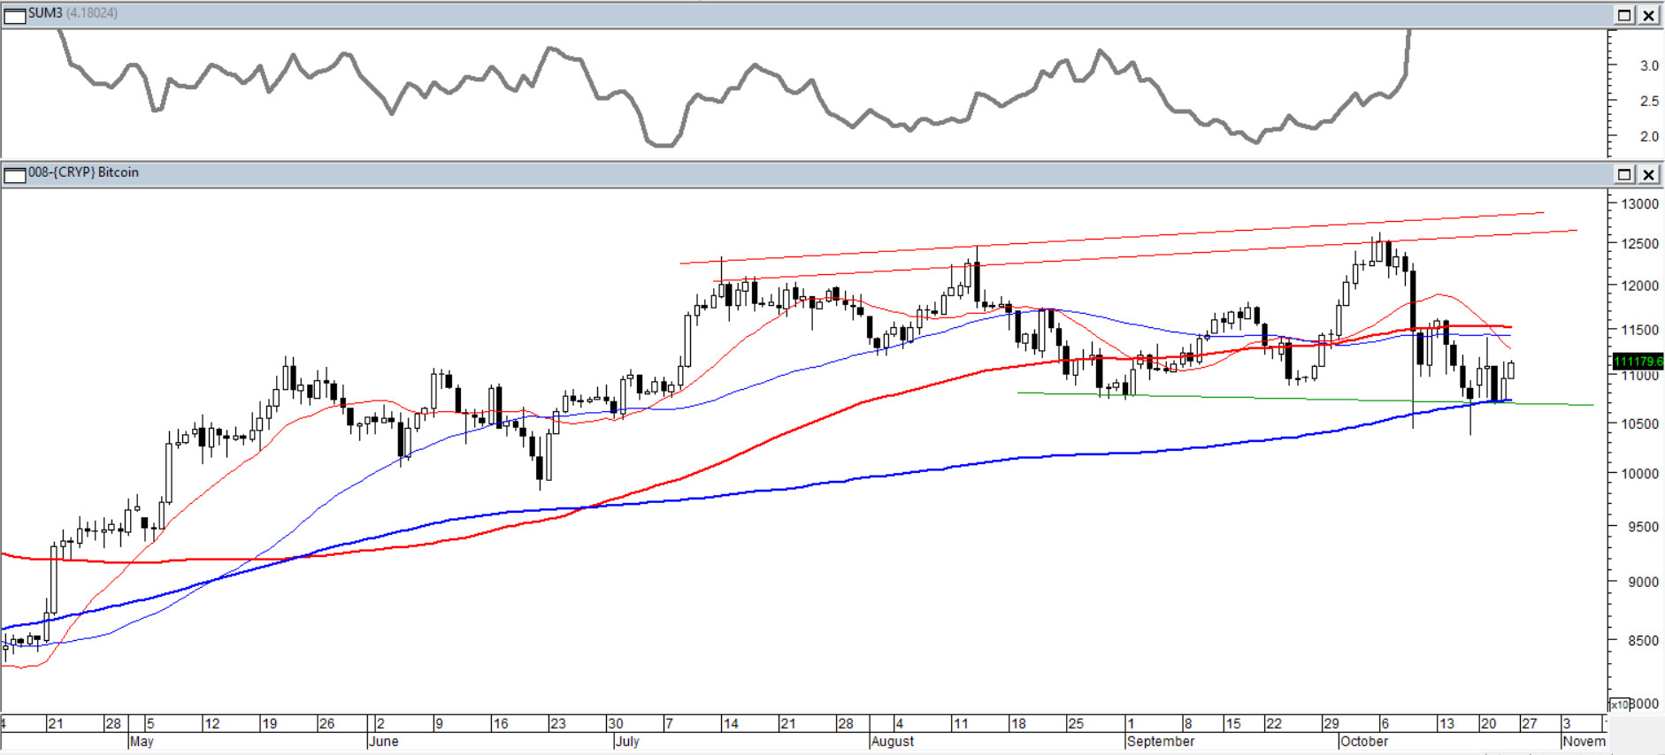Click the green current price label
This screenshot has width=1665, height=755.
pyautogui.click(x=1638, y=361)
